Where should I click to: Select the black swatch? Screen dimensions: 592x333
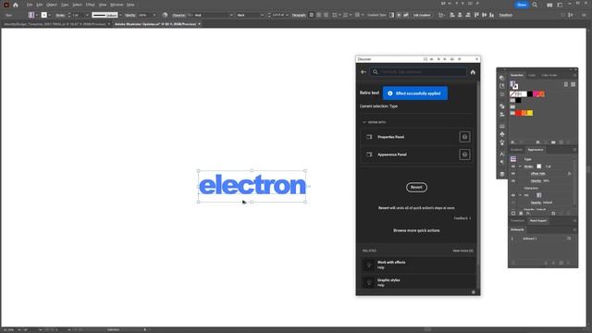point(530,94)
